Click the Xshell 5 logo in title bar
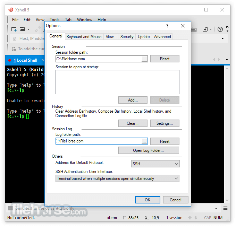Screen dimensions: 236x227 click(11, 10)
